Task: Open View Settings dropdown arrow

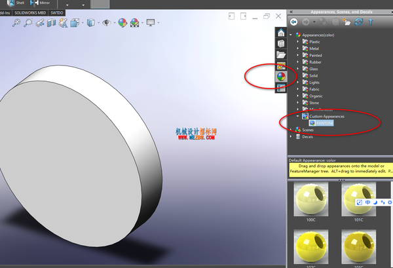Action: [159, 23]
